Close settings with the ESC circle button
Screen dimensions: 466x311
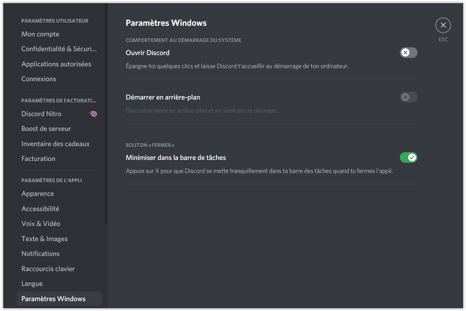pyautogui.click(x=443, y=25)
